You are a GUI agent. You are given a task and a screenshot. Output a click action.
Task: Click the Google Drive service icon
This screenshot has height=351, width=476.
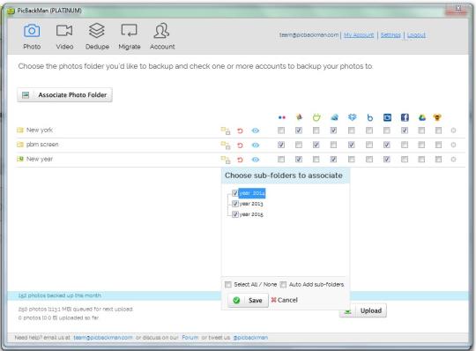[x=422, y=117]
